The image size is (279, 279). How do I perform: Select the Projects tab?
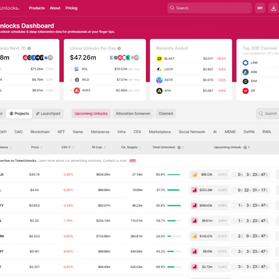click(x=19, y=114)
